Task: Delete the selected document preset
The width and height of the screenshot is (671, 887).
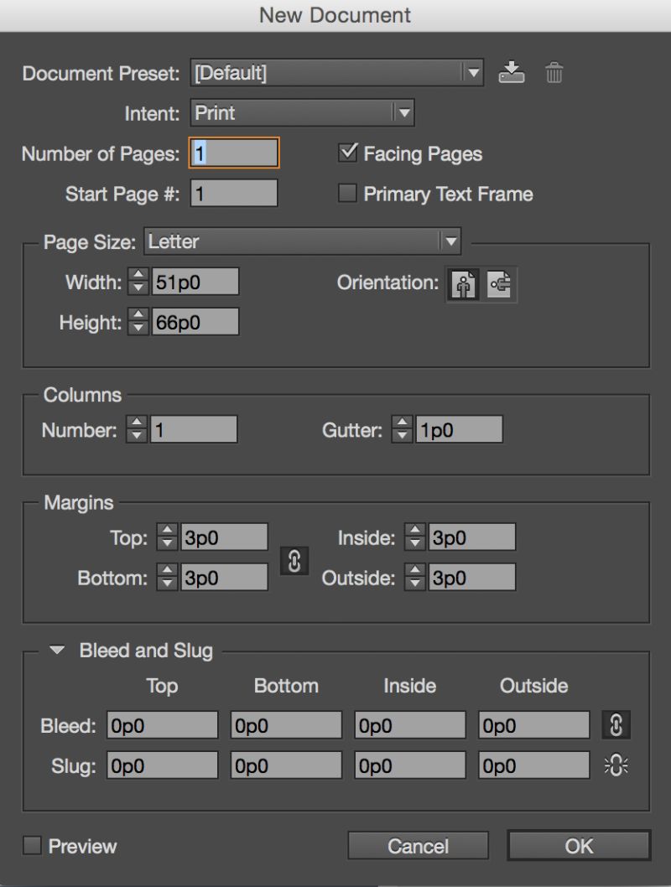Action: (x=554, y=72)
